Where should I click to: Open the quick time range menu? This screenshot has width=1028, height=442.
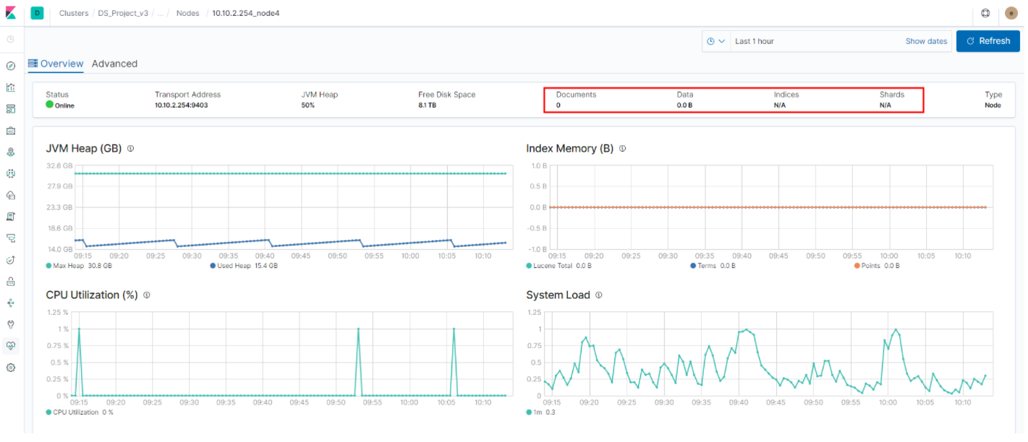pos(716,41)
